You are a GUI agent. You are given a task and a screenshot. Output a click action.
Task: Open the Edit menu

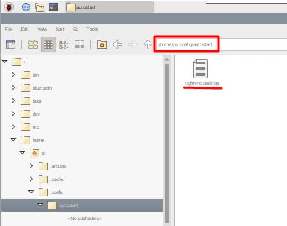click(x=25, y=29)
